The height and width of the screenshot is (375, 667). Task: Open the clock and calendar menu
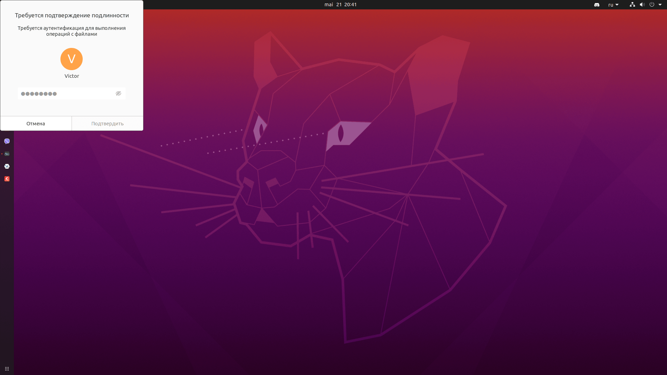pyautogui.click(x=340, y=5)
